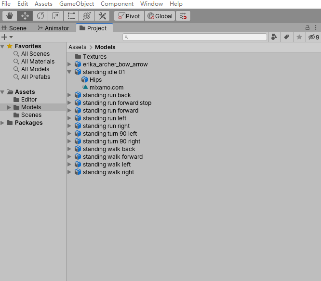Open the create asset plus dropdown
The width and height of the screenshot is (321, 281).
7,37
